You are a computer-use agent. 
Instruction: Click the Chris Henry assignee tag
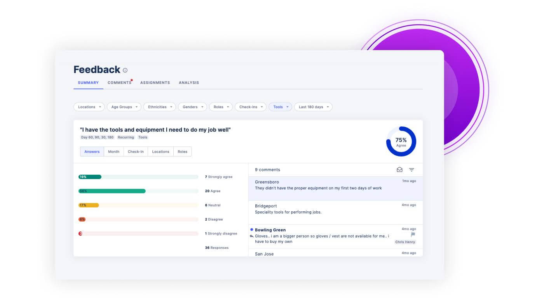[x=405, y=242]
